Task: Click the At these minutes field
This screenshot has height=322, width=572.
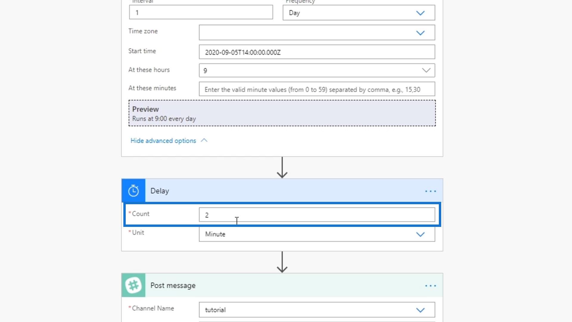Action: (x=317, y=89)
